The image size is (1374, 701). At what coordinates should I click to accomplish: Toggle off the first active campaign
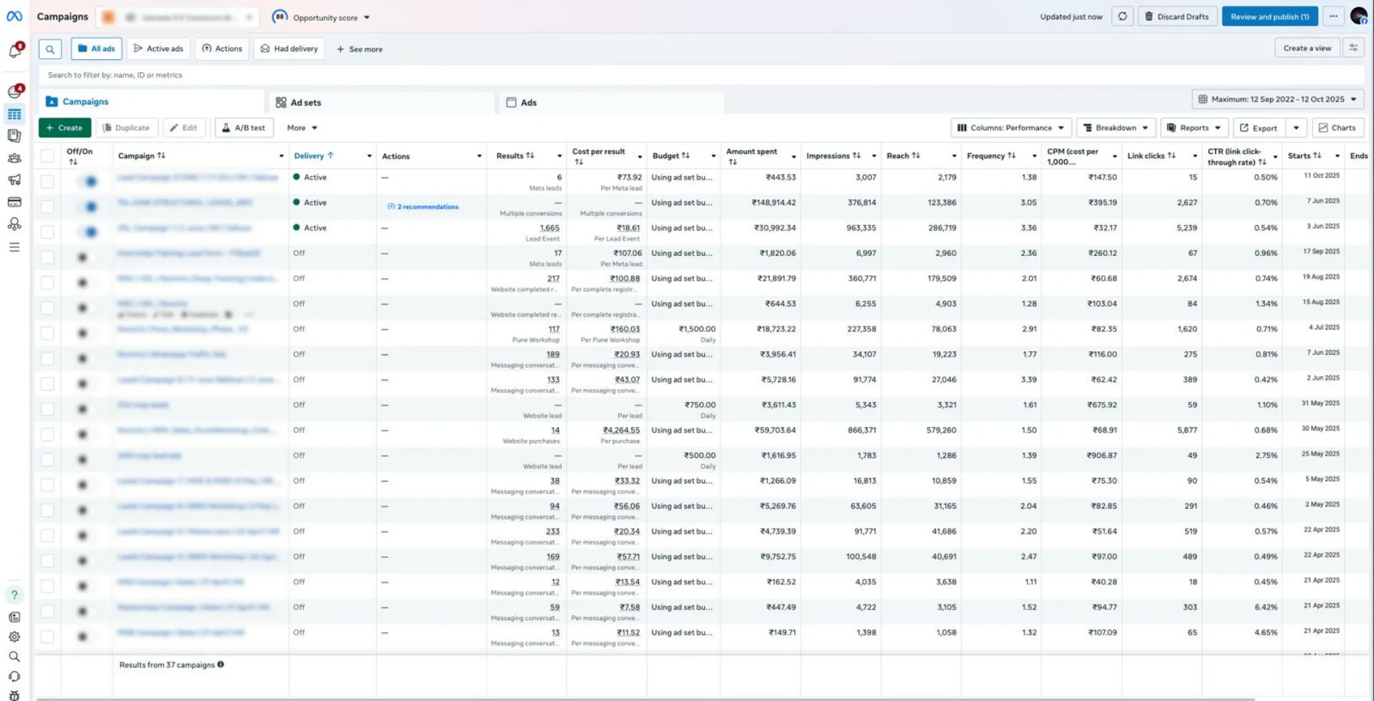pos(87,182)
